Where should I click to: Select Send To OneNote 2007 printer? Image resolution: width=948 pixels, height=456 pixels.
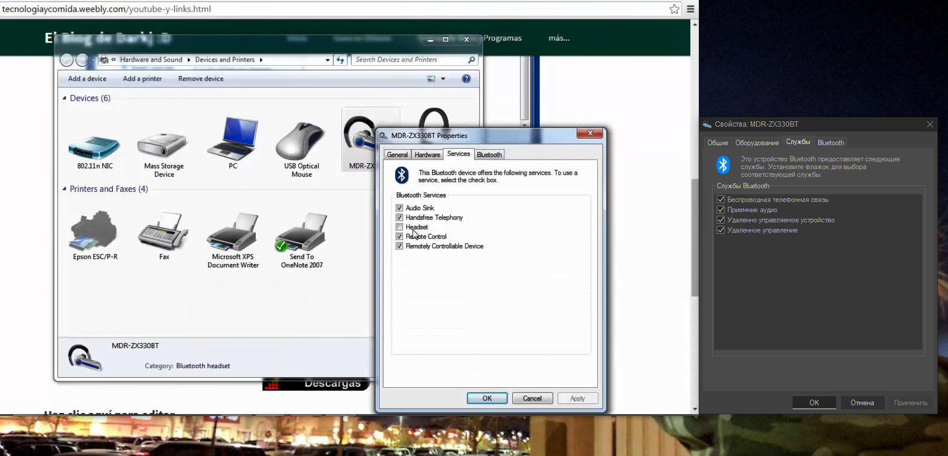301,232
